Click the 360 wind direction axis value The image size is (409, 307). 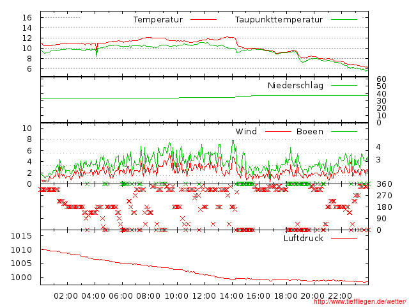384,184
